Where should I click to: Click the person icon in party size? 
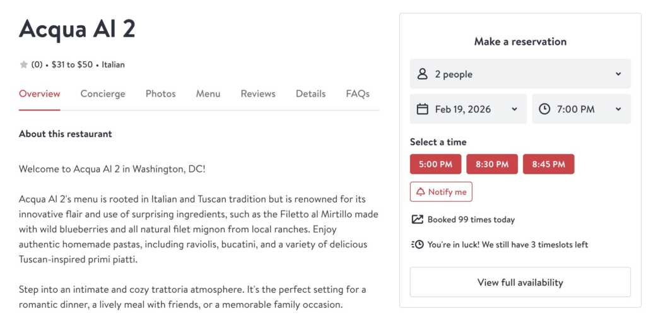(x=423, y=74)
